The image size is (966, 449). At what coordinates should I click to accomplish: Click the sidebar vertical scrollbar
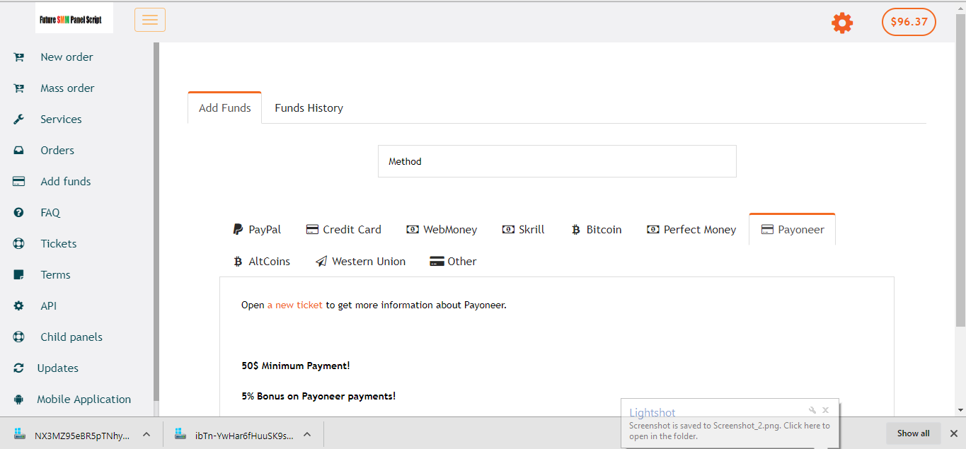(x=156, y=212)
